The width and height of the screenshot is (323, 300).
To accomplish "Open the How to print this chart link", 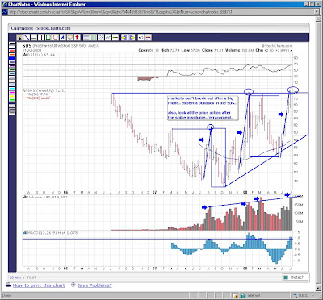I will coord(39,285).
